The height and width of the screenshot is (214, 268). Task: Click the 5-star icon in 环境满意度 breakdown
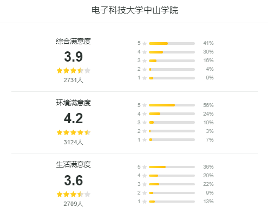pyautogui.click(x=145, y=105)
